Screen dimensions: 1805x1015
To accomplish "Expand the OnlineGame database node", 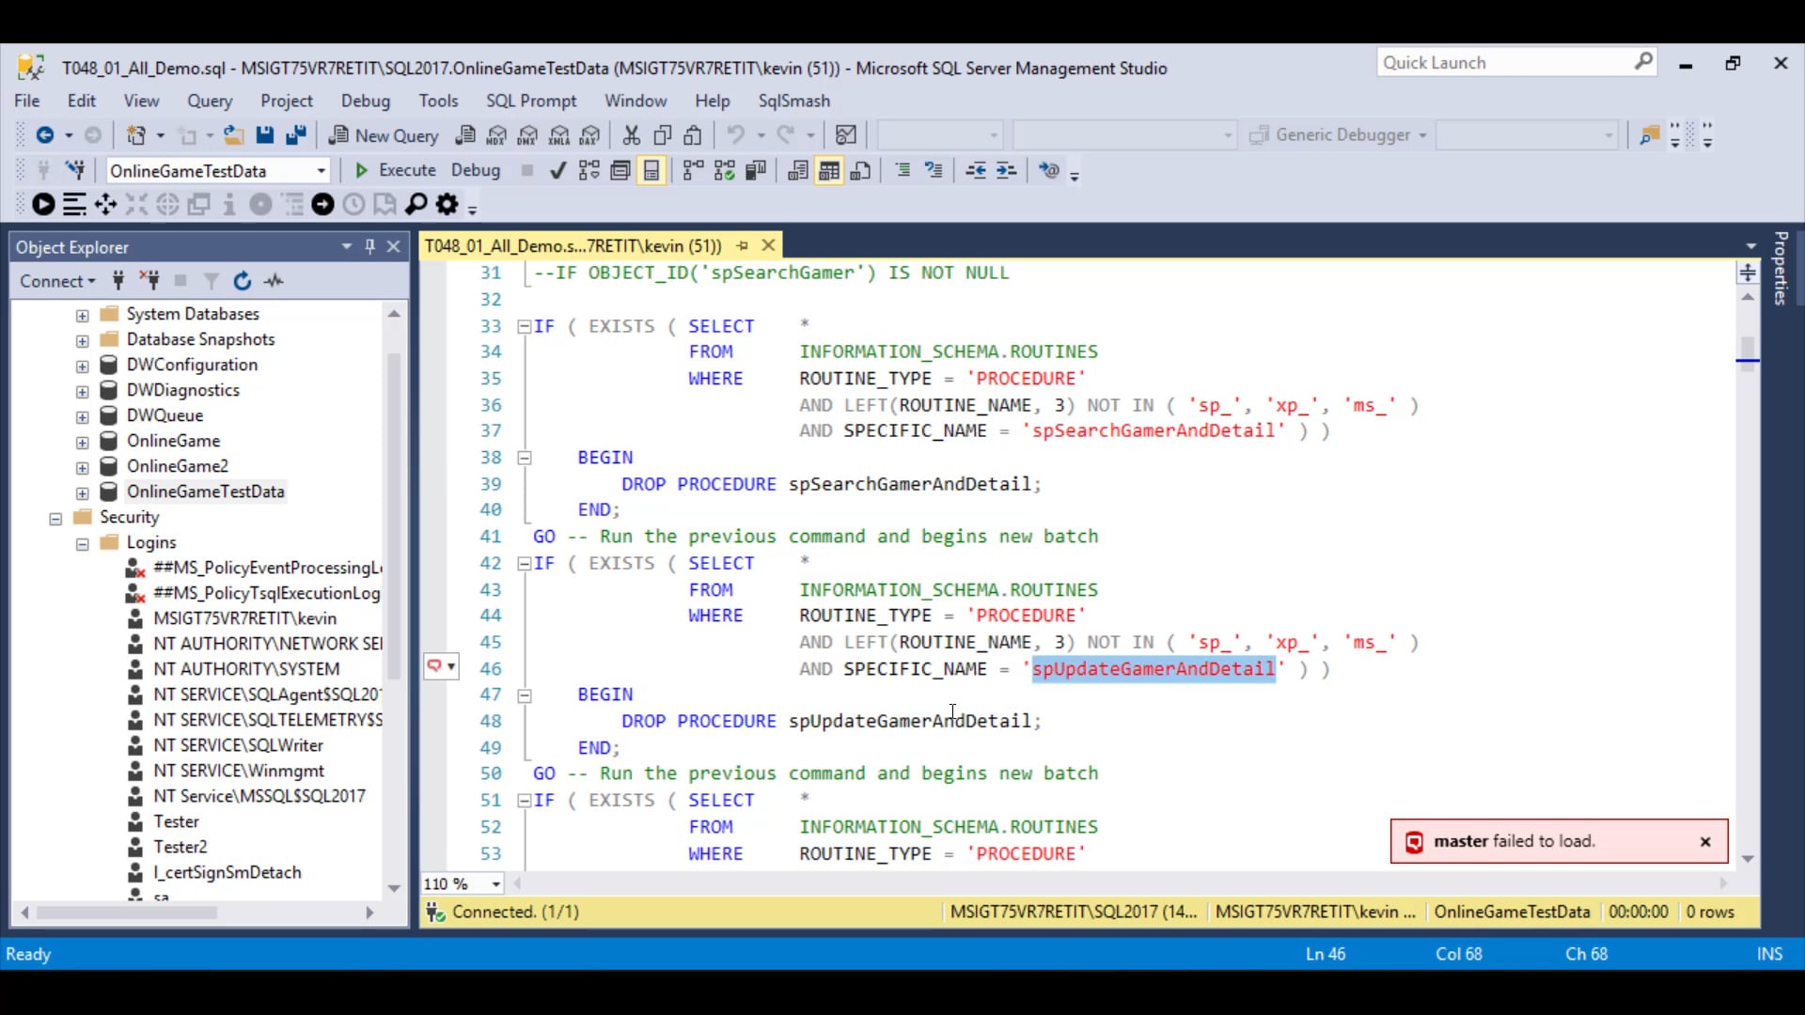I will (x=82, y=441).
